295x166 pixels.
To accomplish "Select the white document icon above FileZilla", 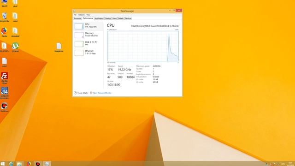I will (4, 62).
